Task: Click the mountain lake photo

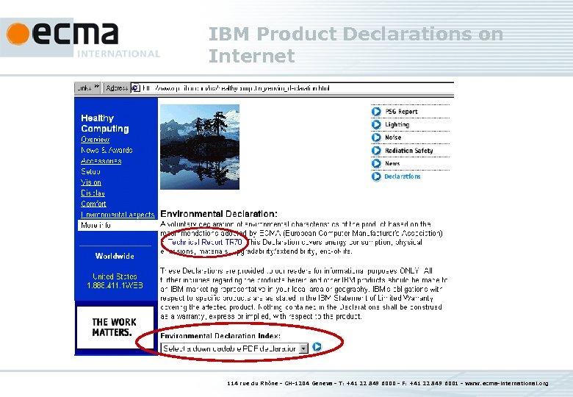Action: tap(200, 147)
